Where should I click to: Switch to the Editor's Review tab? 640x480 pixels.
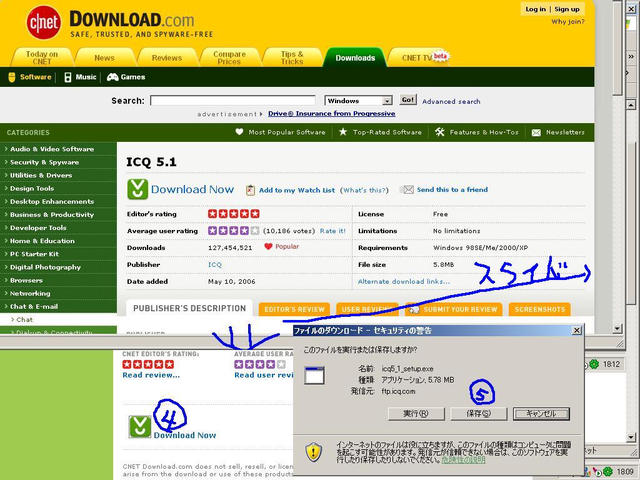[294, 309]
